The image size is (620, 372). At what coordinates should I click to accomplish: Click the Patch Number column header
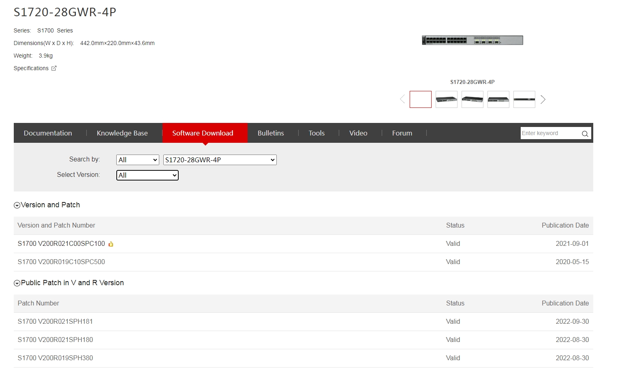tap(38, 303)
